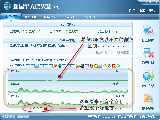Click the 接收 traffic graph
This screenshot has width=160, height=120.
click(x=68, y=75)
